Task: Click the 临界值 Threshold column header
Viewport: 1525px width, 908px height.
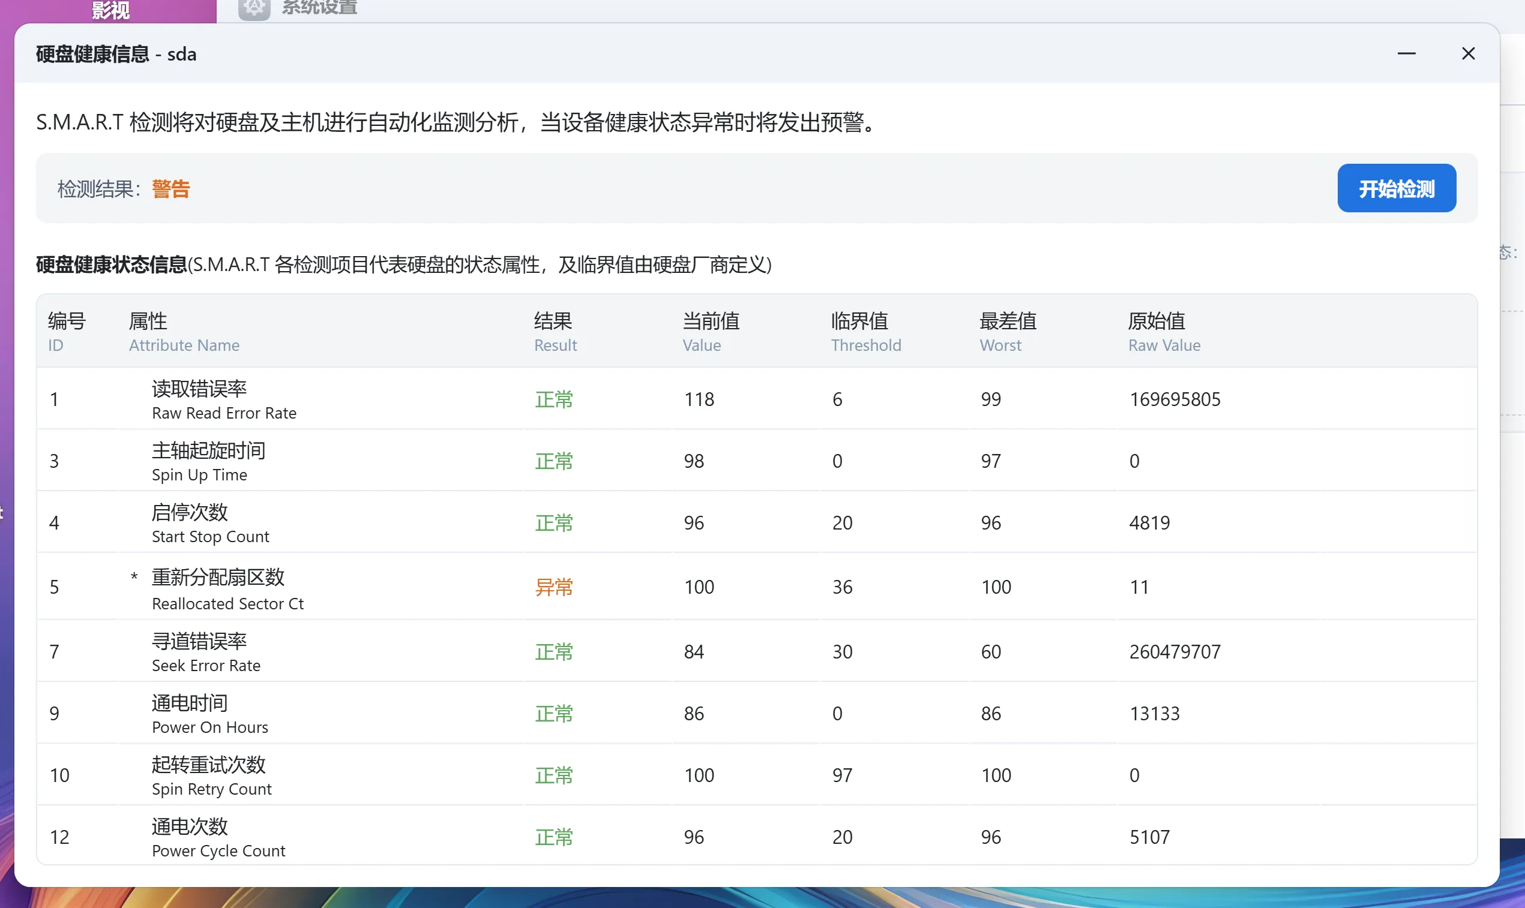Action: [865, 332]
